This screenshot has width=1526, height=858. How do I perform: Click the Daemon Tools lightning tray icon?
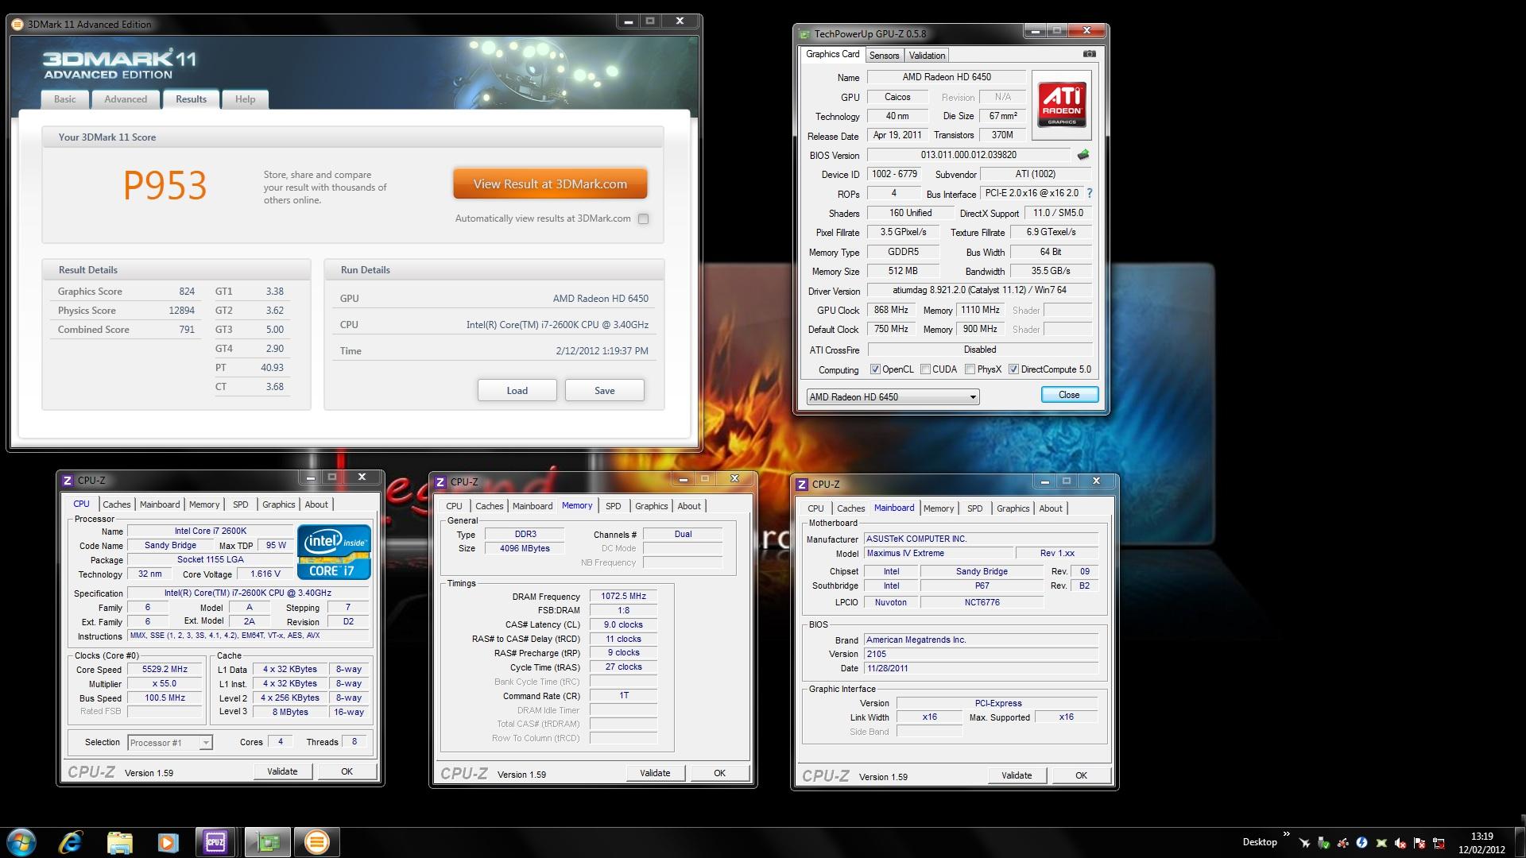click(x=1361, y=842)
